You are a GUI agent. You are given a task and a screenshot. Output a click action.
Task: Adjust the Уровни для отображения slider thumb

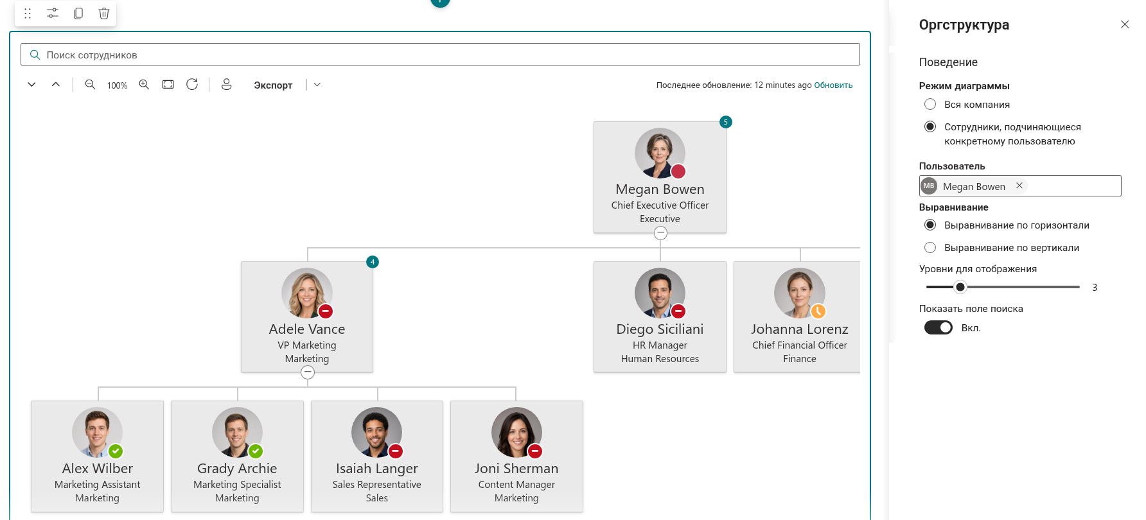click(x=960, y=287)
